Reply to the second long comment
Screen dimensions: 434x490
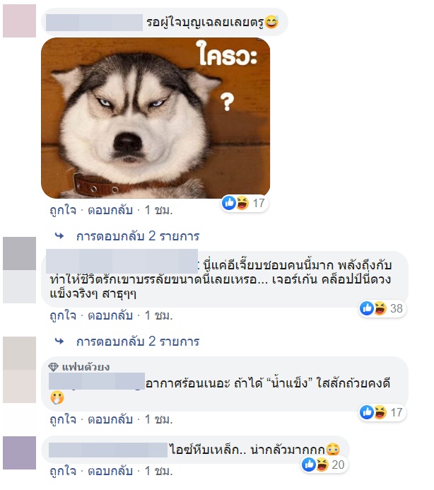tap(110, 315)
